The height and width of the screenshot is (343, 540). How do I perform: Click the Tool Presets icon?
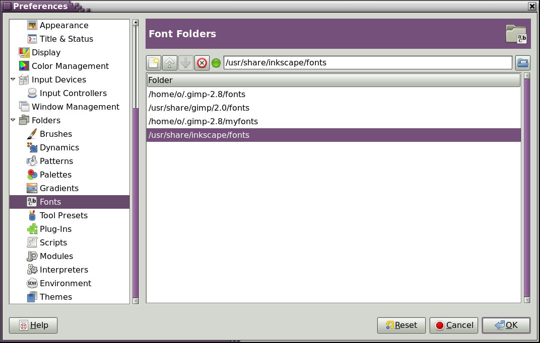pyautogui.click(x=32, y=215)
